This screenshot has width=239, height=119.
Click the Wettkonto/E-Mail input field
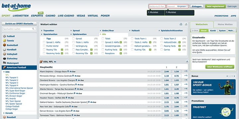pyautogui.click(x=157, y=6)
